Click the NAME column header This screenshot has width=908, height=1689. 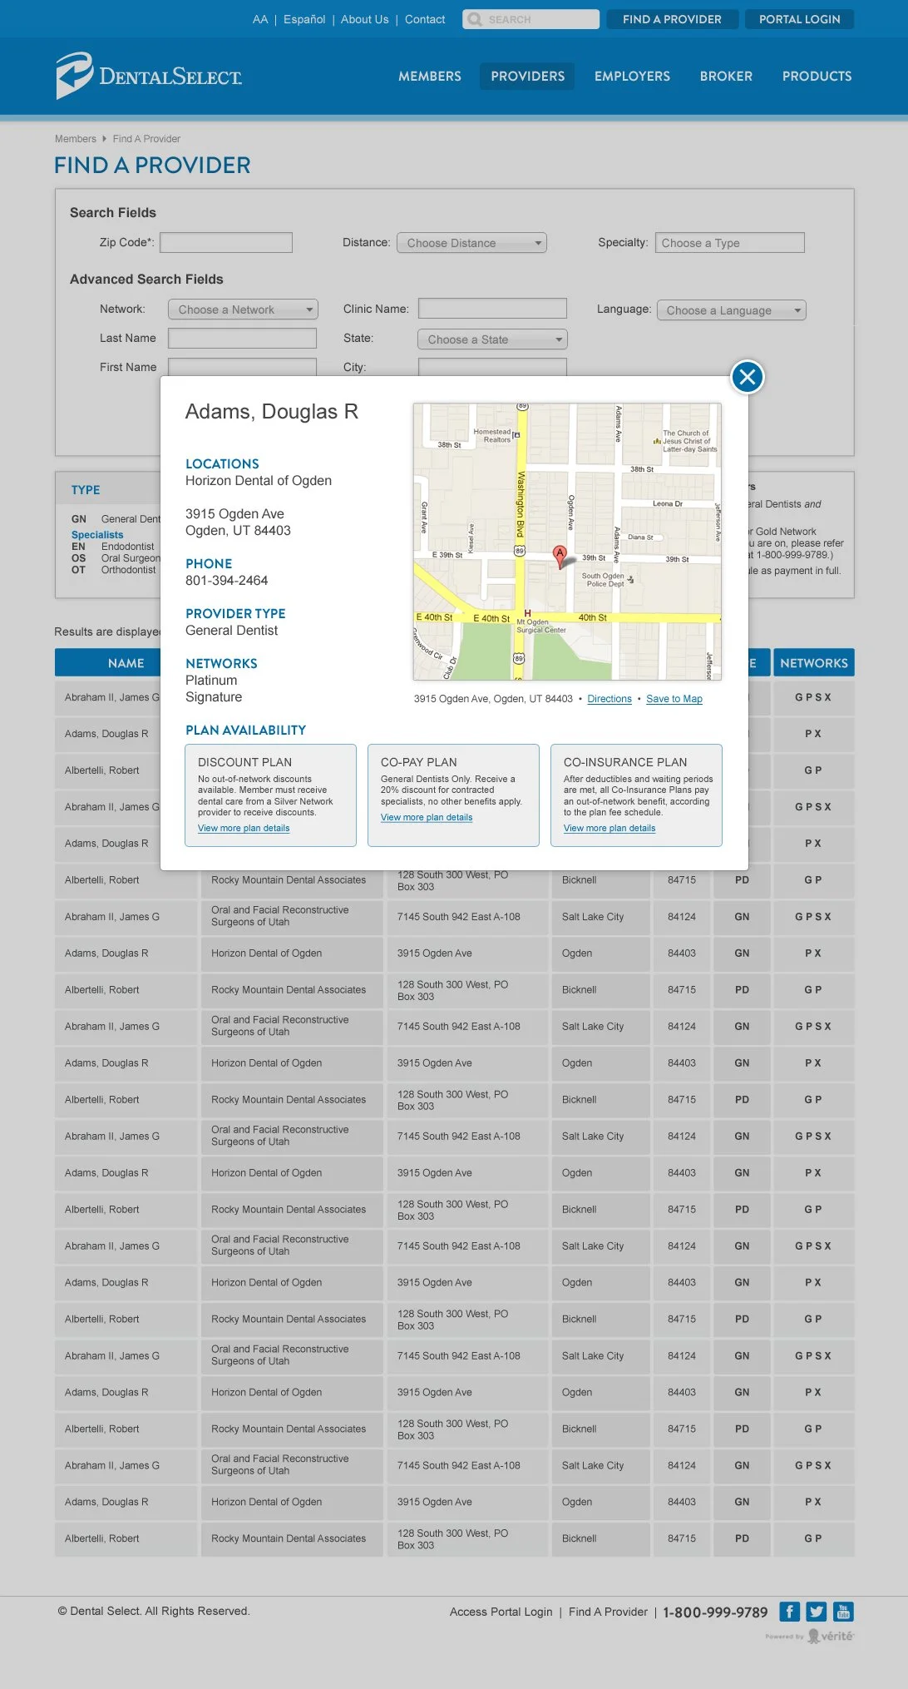click(x=126, y=663)
